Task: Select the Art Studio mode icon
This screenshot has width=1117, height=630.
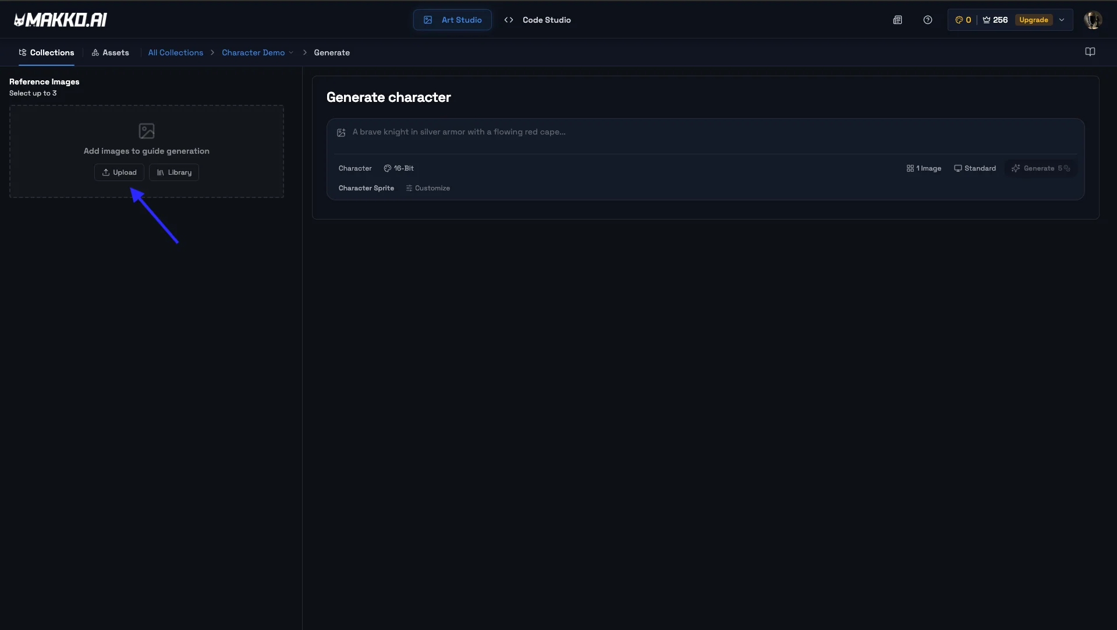Action: (428, 19)
